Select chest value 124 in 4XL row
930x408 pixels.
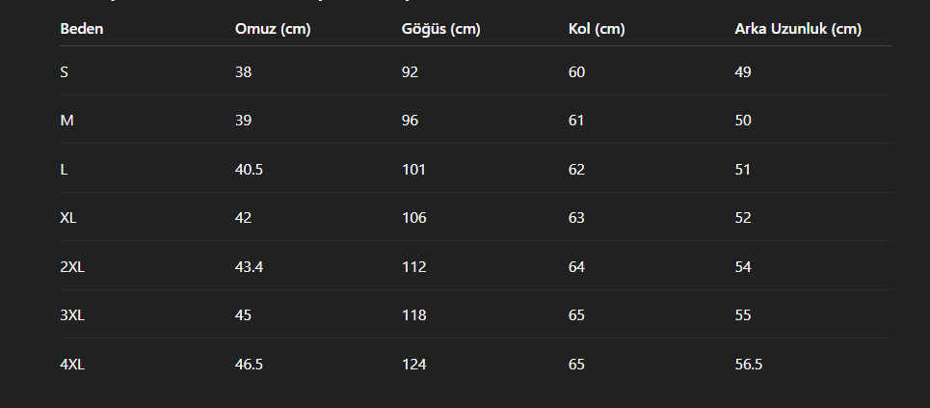414,364
